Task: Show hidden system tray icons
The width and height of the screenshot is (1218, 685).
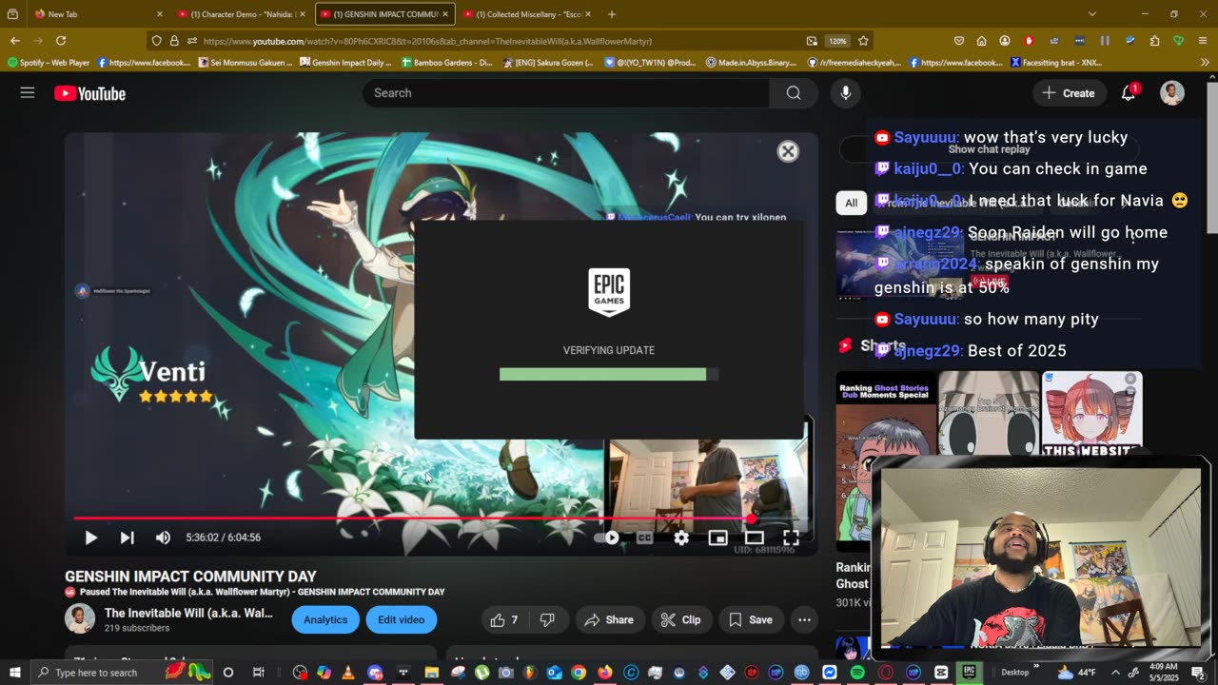Action: (1115, 673)
